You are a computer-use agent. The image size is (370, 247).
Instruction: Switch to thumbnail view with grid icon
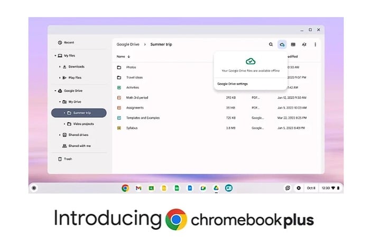tap(293, 44)
